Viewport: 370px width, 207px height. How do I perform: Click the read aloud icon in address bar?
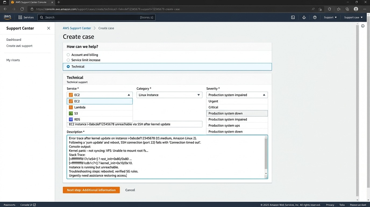[313, 9]
